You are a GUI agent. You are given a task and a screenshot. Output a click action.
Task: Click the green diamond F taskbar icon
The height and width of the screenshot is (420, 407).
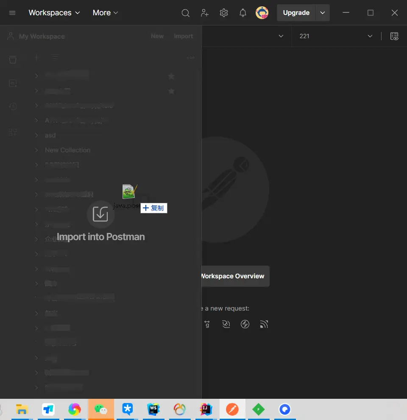click(258, 409)
